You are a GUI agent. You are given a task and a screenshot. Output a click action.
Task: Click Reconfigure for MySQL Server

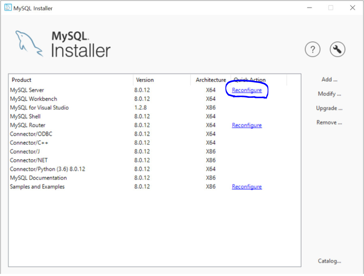point(247,90)
